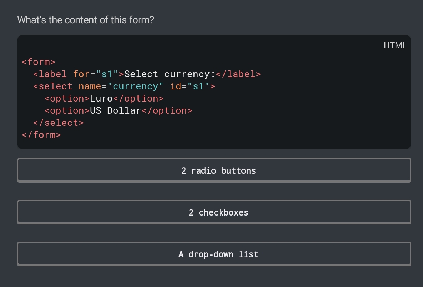This screenshot has height=287, width=423.
Task: Click the US Dollar option line
Action: coord(115,110)
